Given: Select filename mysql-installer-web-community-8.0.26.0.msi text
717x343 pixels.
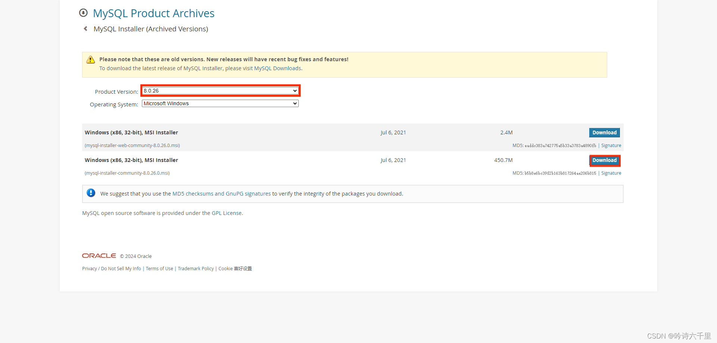Looking at the screenshot, I should pos(132,146).
